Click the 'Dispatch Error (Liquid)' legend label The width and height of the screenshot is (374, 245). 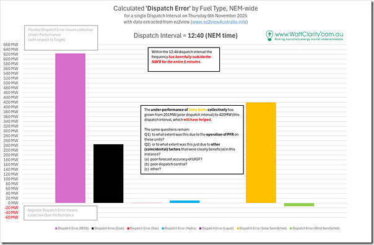click(x=218, y=228)
